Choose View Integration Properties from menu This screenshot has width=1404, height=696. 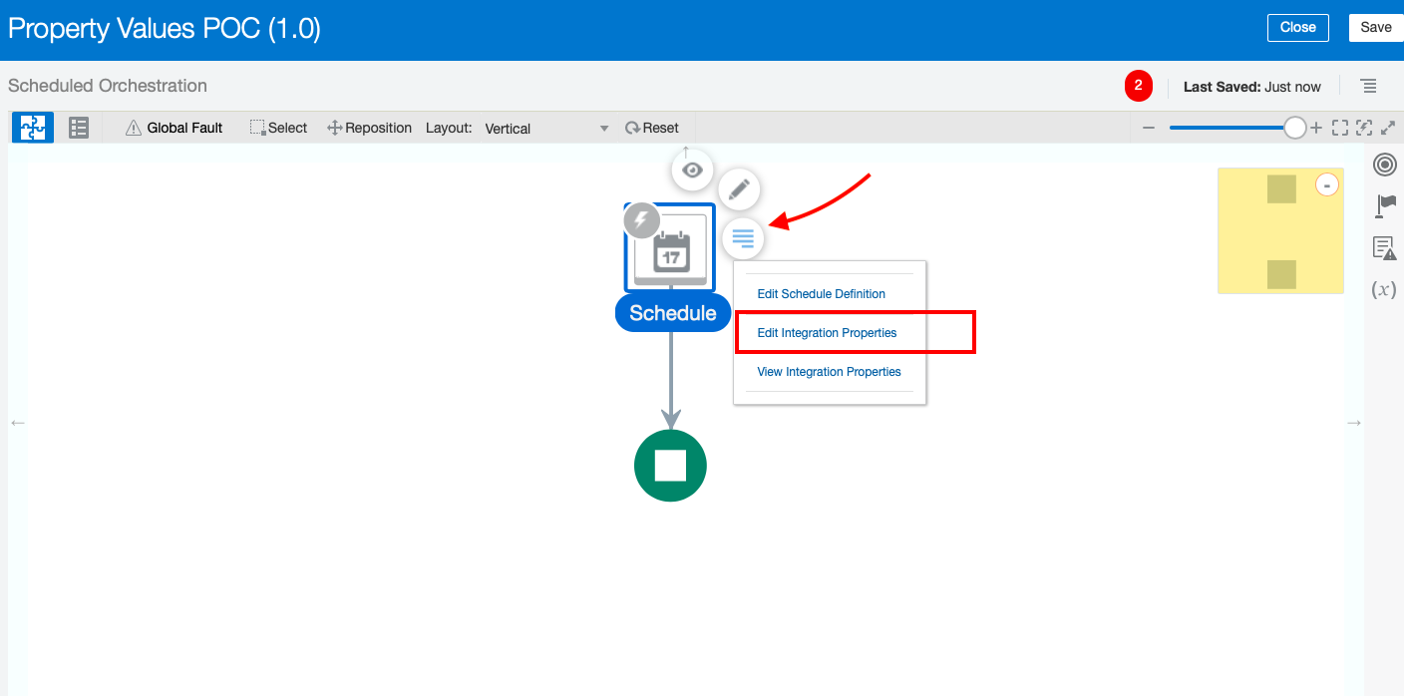click(829, 371)
